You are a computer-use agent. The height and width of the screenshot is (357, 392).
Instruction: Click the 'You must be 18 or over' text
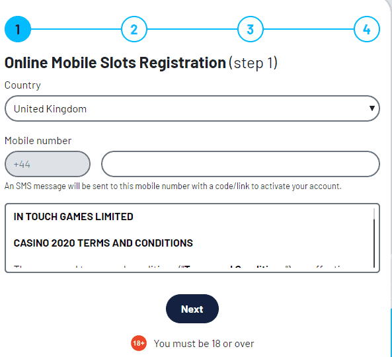tap(204, 344)
